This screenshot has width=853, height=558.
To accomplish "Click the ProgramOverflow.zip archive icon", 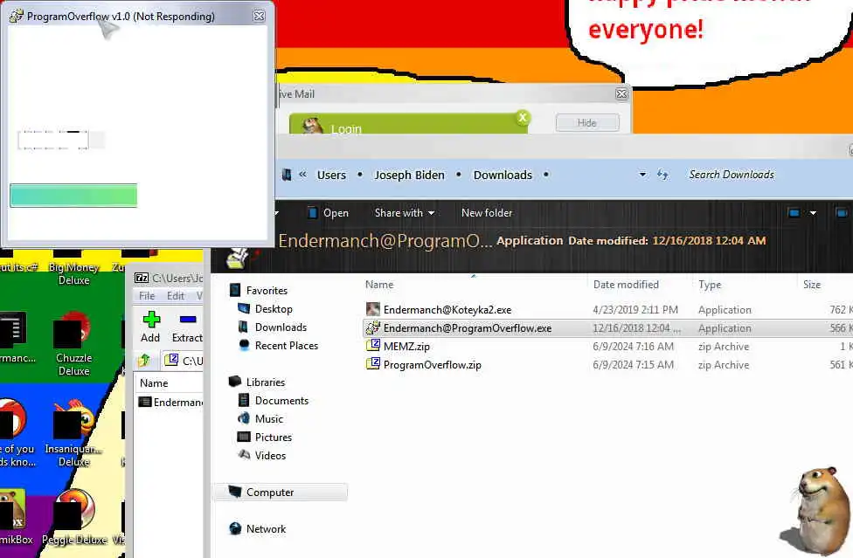I will point(372,364).
